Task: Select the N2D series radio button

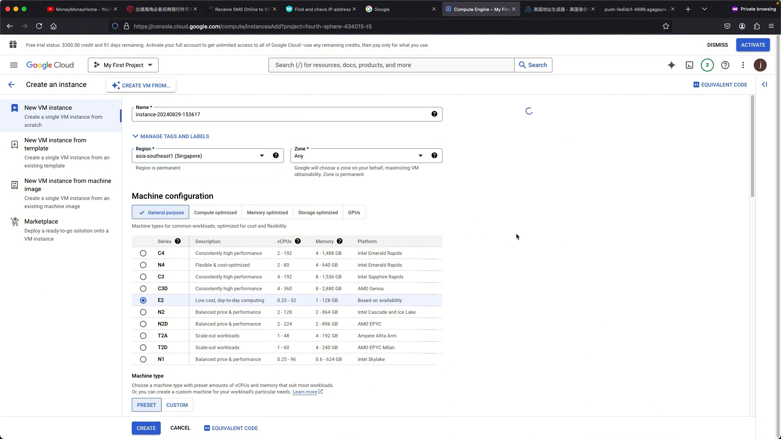Action: [143, 324]
